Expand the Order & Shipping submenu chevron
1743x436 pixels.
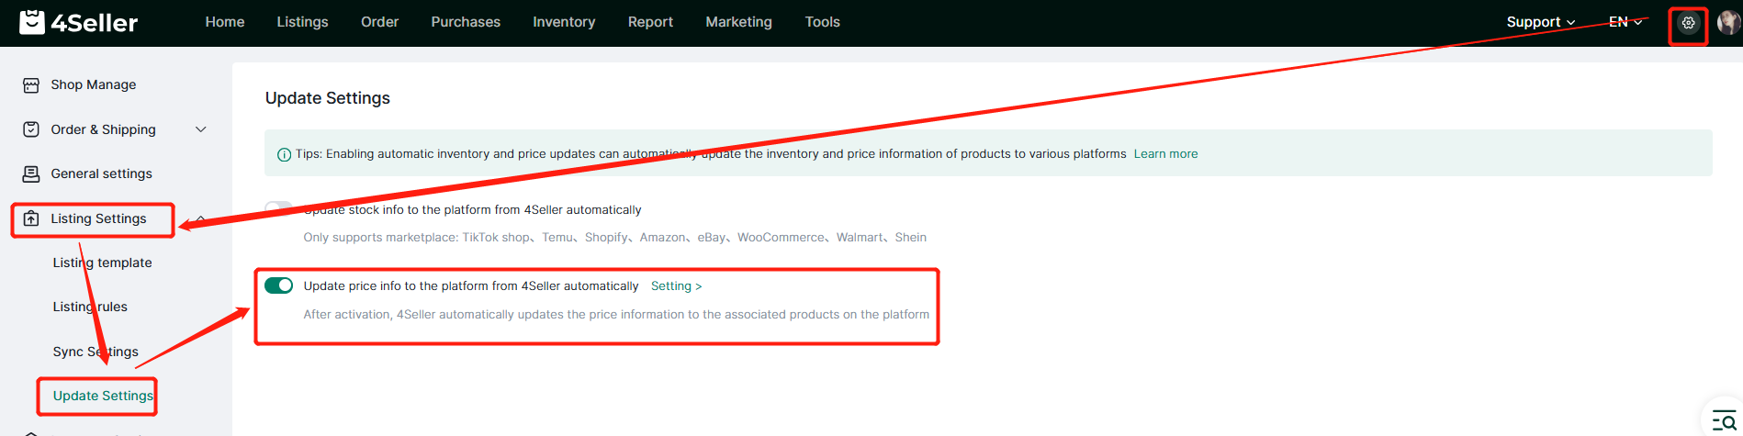[201, 129]
